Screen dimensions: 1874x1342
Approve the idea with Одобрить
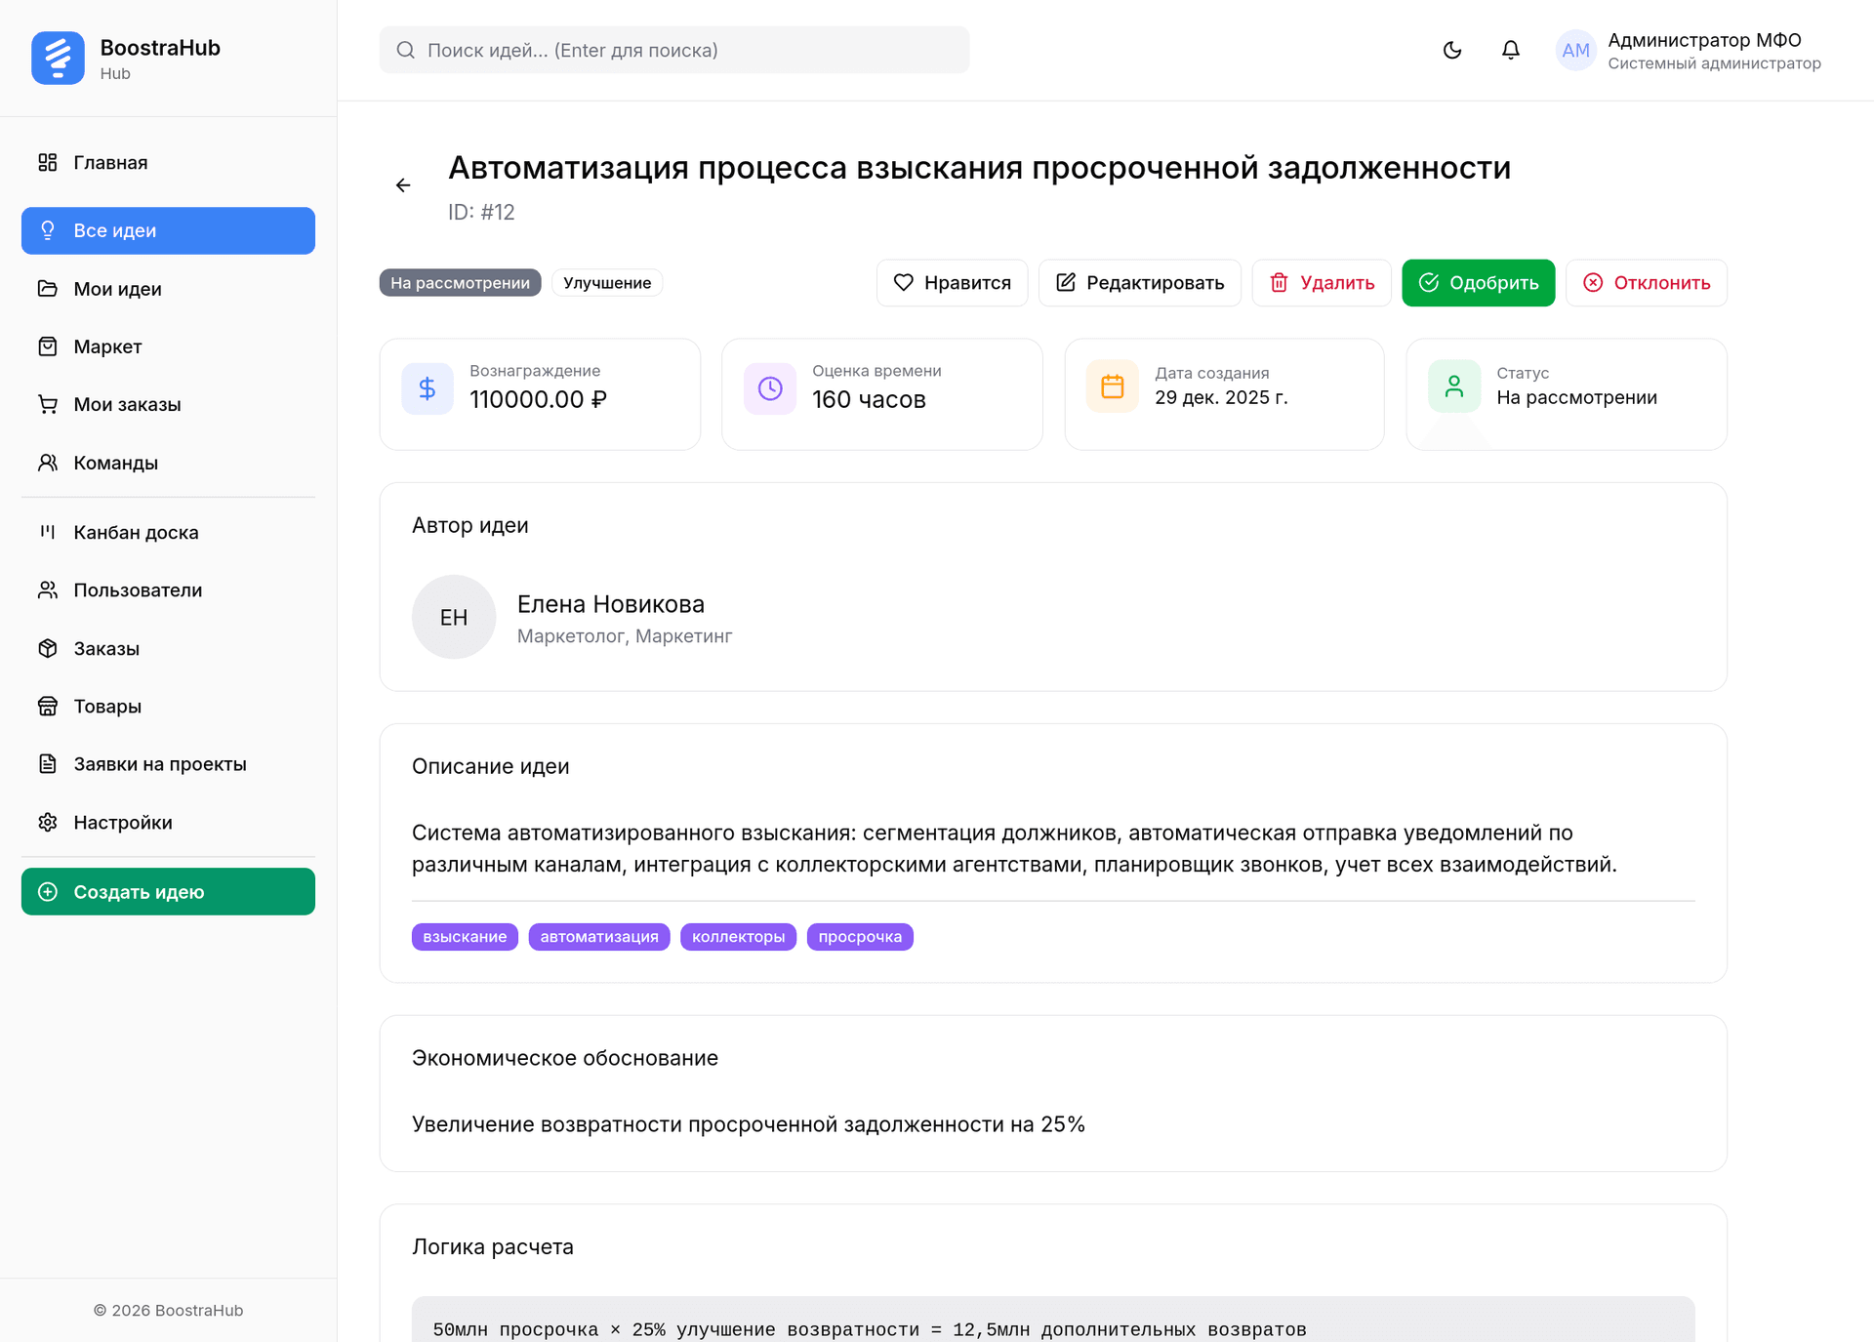point(1478,282)
